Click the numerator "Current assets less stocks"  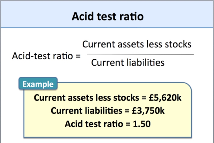pos(137,44)
